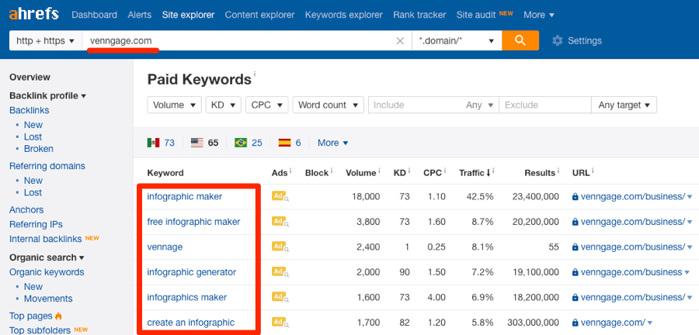Expand the Volume filter dropdown
This screenshot has width=699, height=335.
tap(174, 105)
